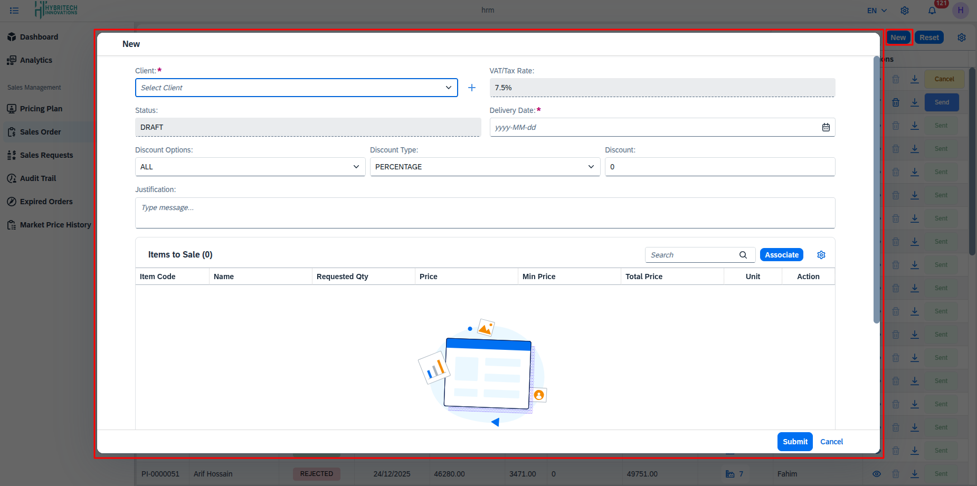Expand the Discount Options dropdown
This screenshot has height=486, width=977.
249,166
